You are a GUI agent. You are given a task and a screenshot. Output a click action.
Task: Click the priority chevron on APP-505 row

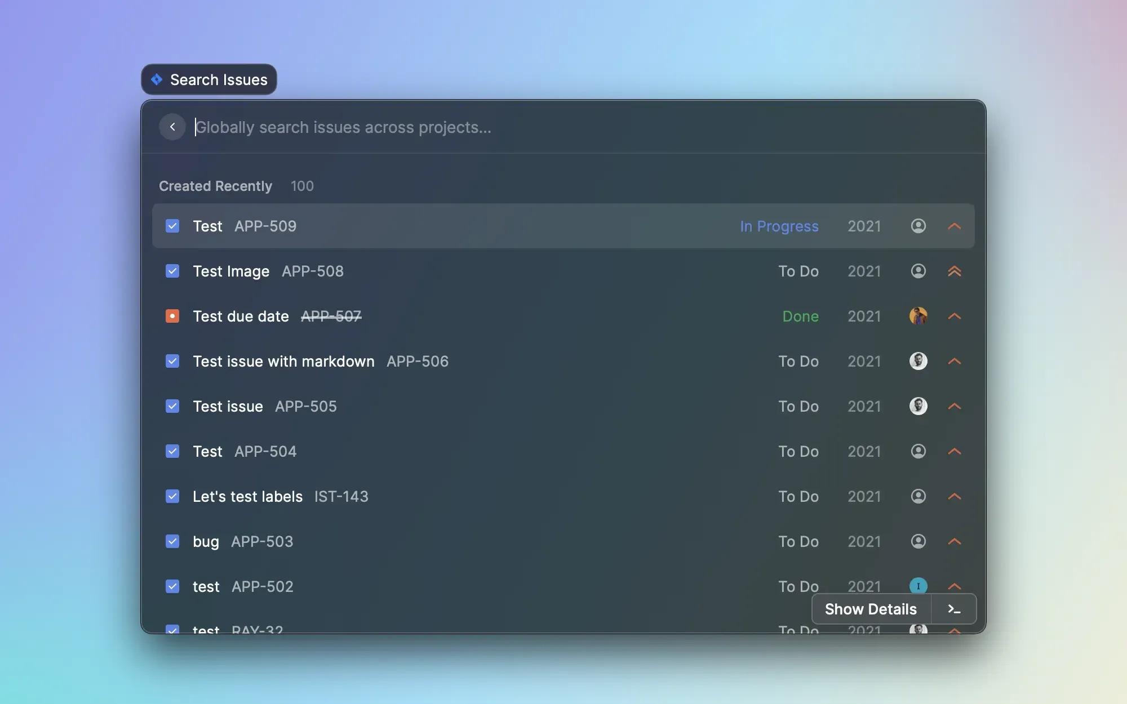[x=954, y=406]
